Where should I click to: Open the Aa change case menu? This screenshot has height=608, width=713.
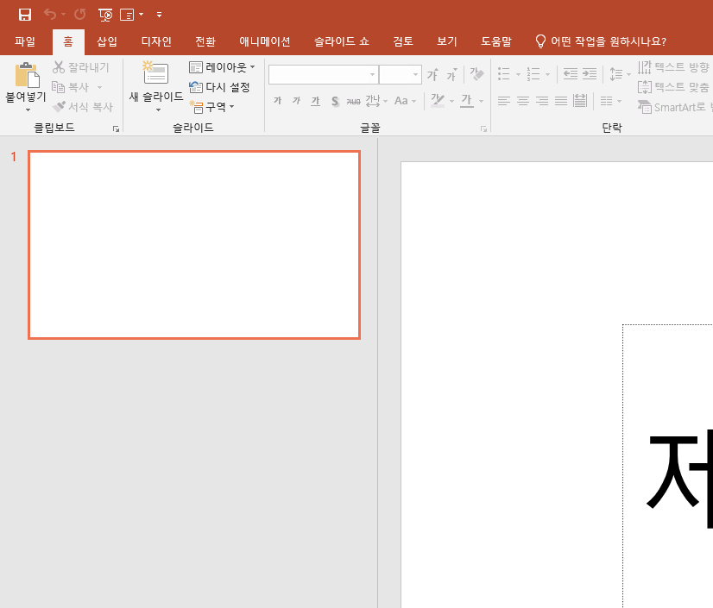tap(405, 100)
